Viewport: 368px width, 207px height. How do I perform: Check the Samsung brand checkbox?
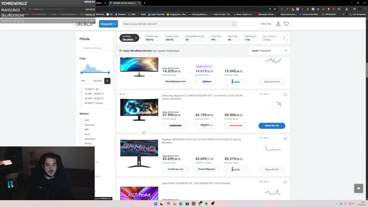[81, 125]
